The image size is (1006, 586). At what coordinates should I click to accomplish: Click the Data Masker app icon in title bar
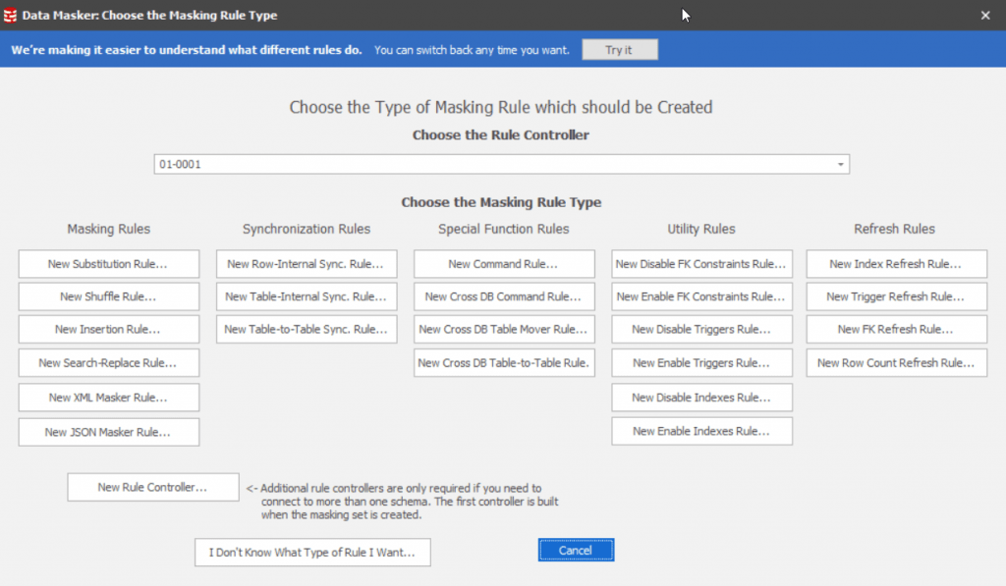pyautogui.click(x=11, y=15)
